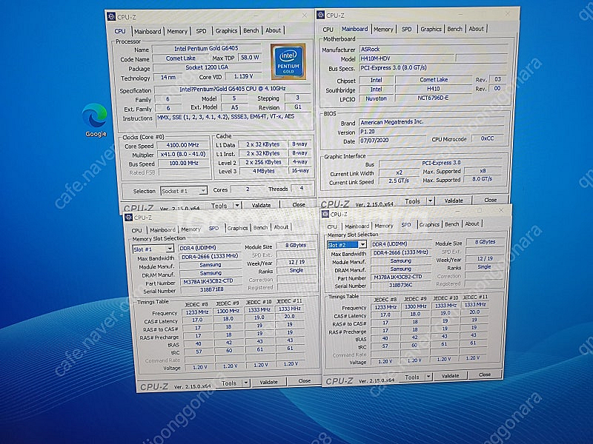Click the BIOS Version value P1.20
Image resolution: width=593 pixels, height=444 pixels.
431,132
